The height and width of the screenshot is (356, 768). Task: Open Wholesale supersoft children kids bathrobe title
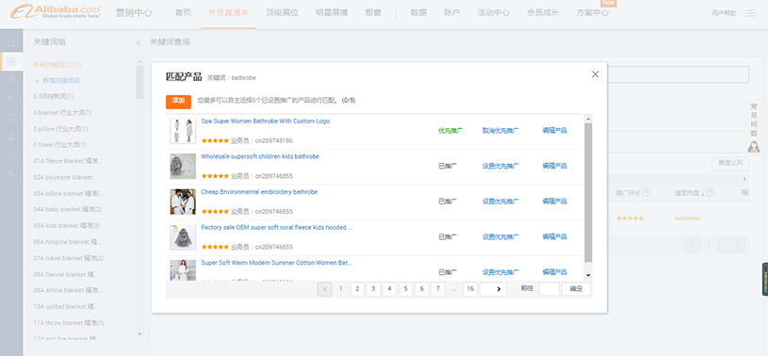(260, 156)
